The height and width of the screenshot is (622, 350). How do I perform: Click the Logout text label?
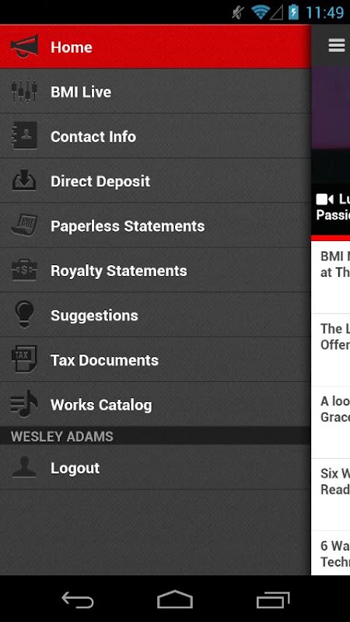(75, 468)
